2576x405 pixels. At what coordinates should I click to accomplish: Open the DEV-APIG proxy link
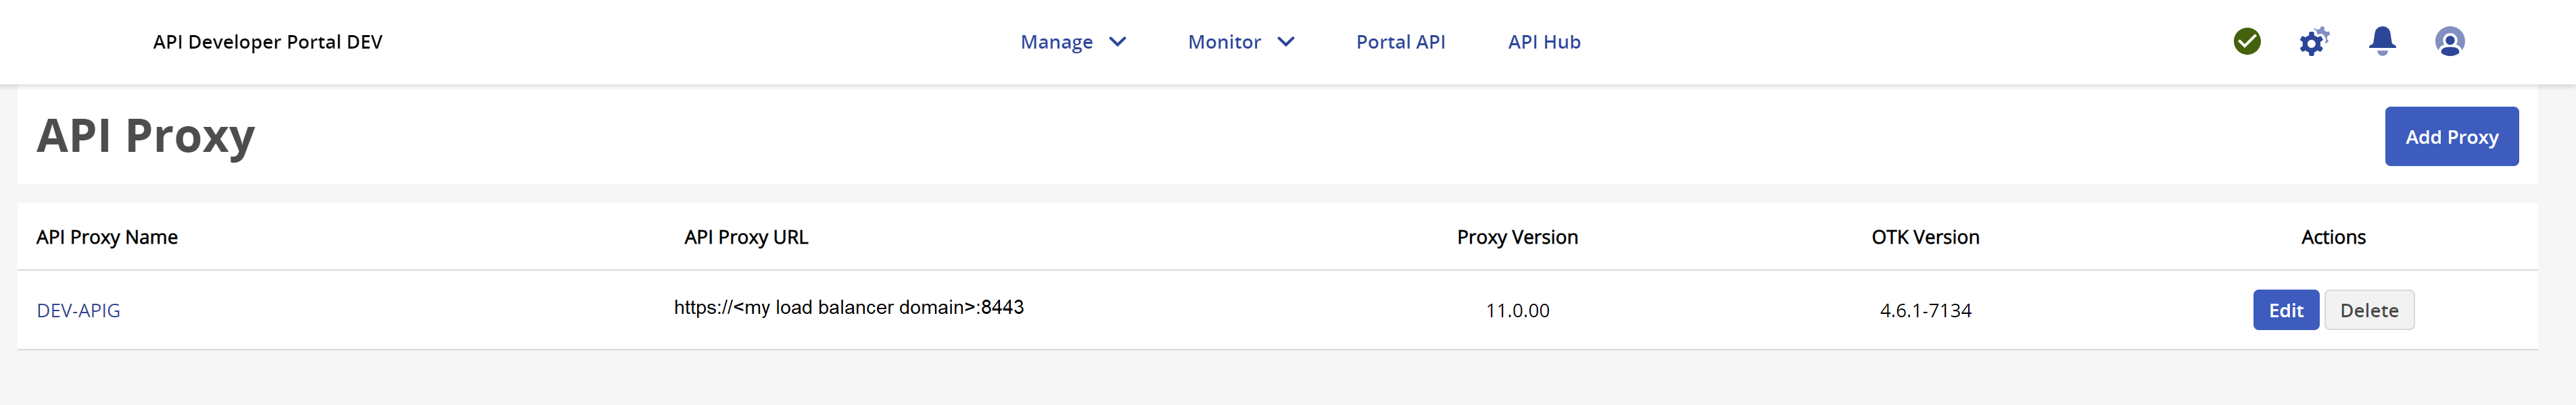click(78, 310)
